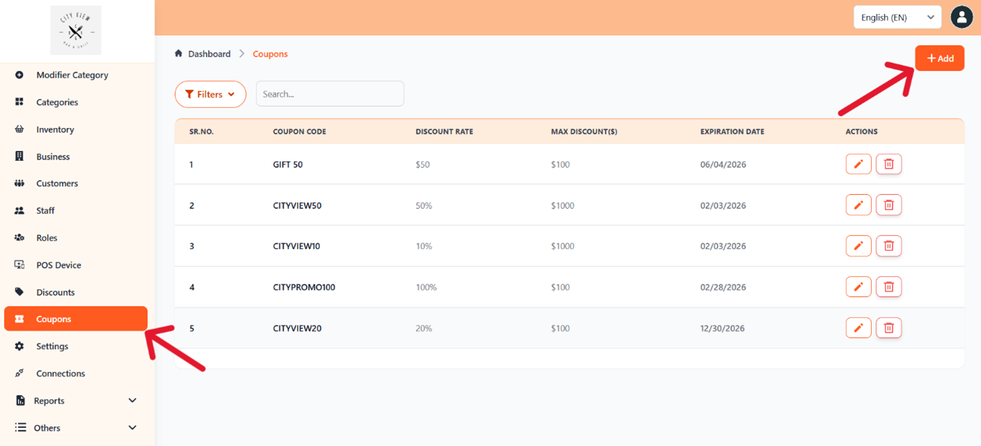Edit the CITYVIEW10 coupon row
The image size is (981, 446).
tap(858, 246)
